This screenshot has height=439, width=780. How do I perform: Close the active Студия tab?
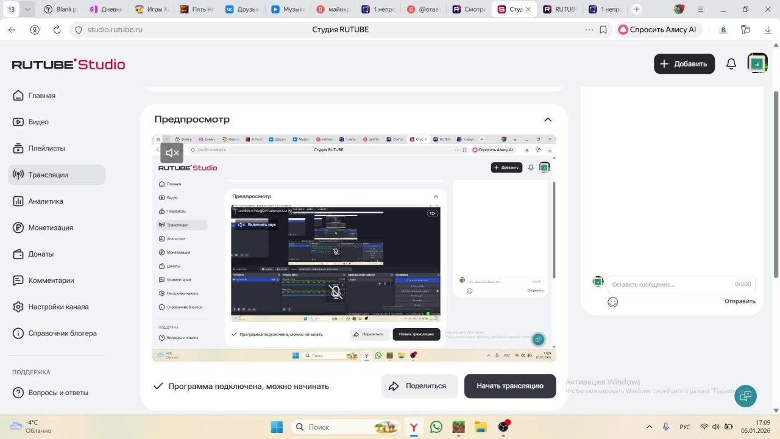(528, 9)
